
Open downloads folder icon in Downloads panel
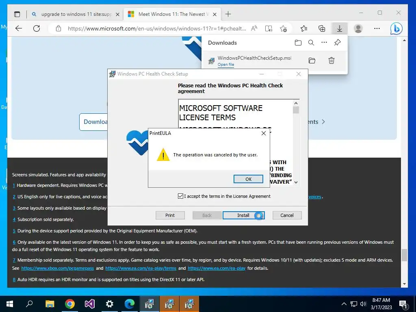[298, 43]
